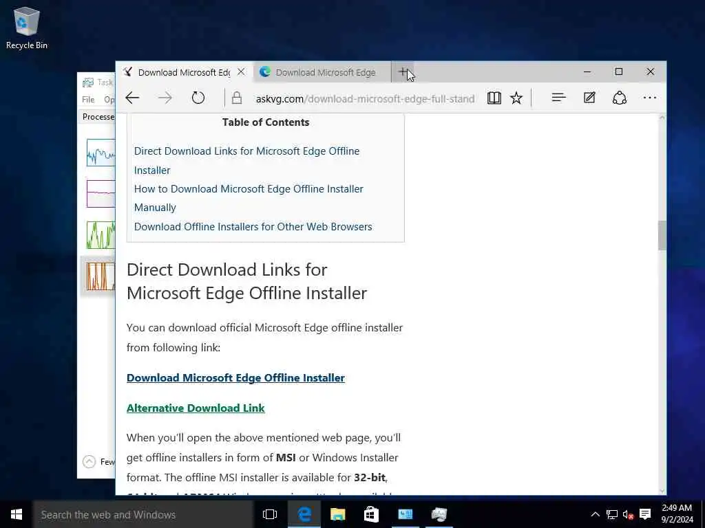Open Direct Download Links table of contents link
705x528 pixels.
coord(246,161)
